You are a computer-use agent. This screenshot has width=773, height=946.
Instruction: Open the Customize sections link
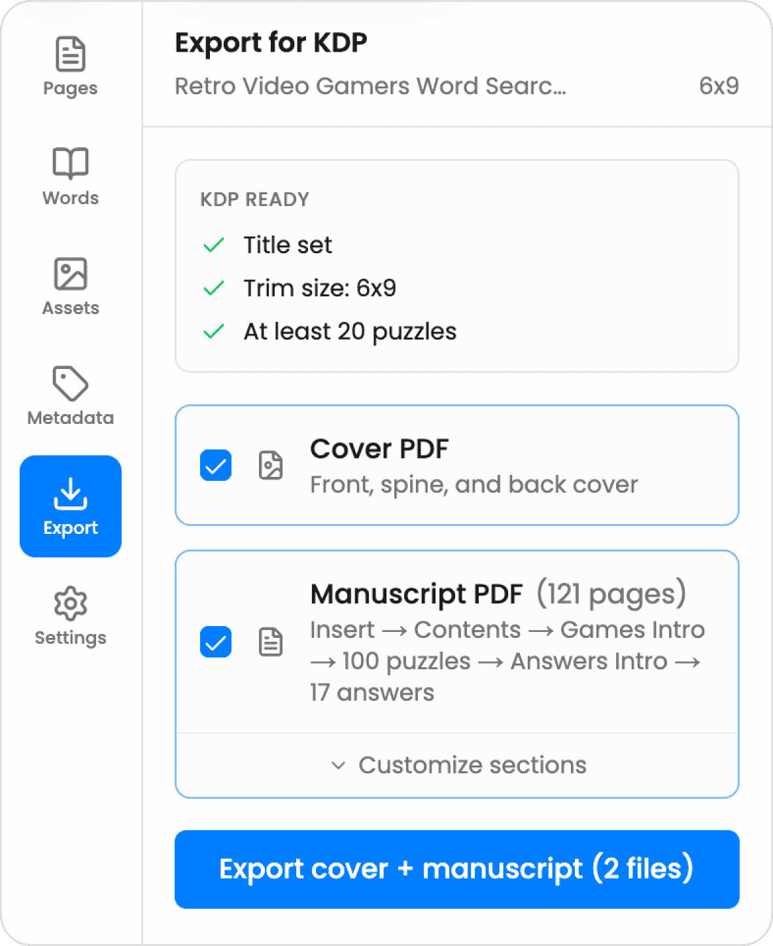471,765
